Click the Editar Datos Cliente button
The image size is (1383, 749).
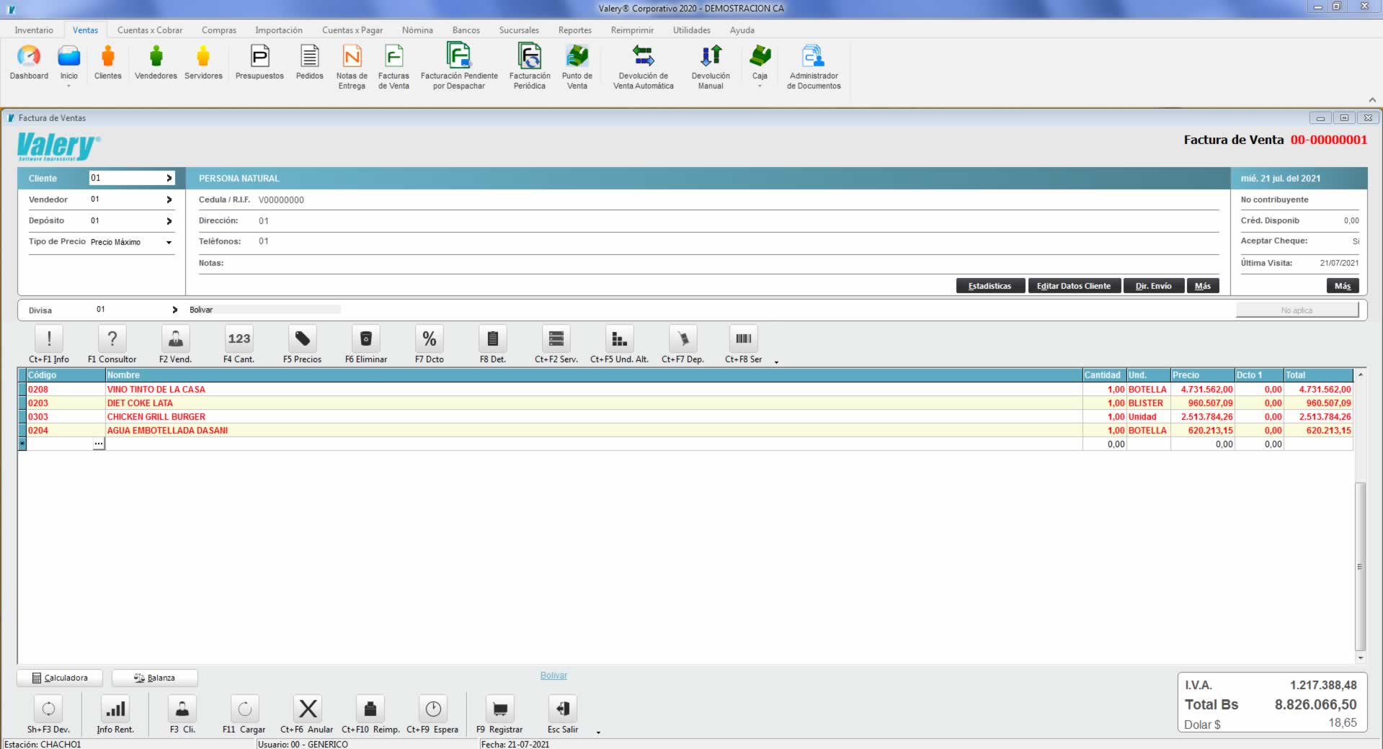1073,286
